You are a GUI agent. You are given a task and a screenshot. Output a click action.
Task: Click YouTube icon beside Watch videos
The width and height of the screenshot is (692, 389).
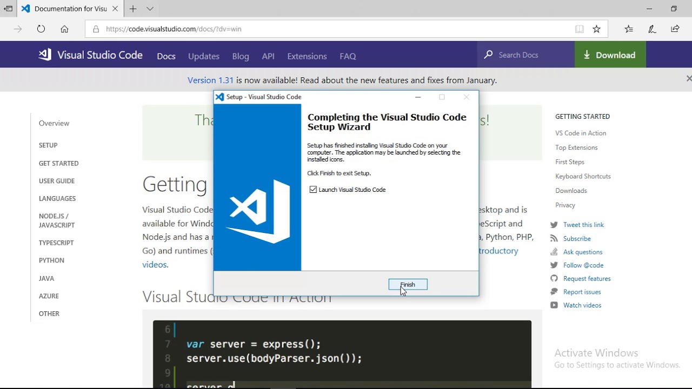pos(554,305)
